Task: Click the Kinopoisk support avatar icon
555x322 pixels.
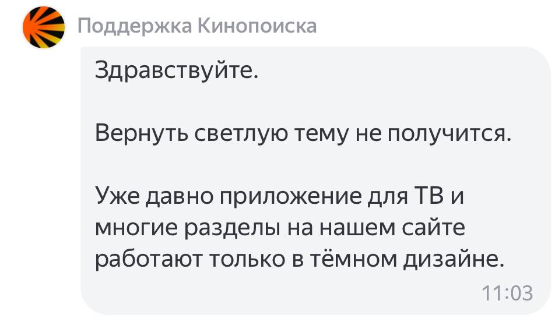Action: click(43, 27)
